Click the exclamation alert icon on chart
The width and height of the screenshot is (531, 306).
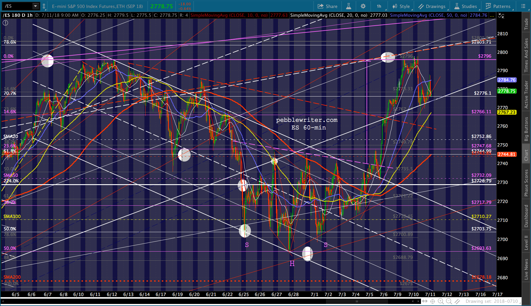tap(5, 23)
